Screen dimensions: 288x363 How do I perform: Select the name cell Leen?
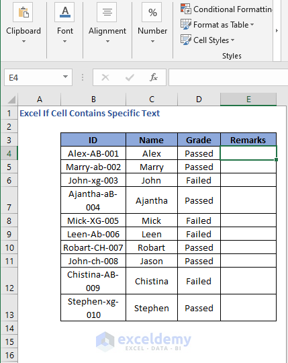pyautogui.click(x=152, y=234)
